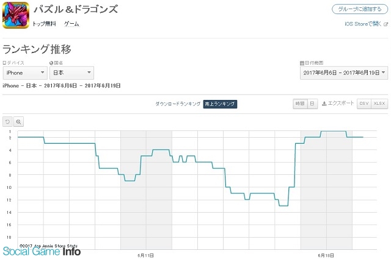Open the 日本 country dropdown
The height and width of the screenshot is (259, 391).
71,73
